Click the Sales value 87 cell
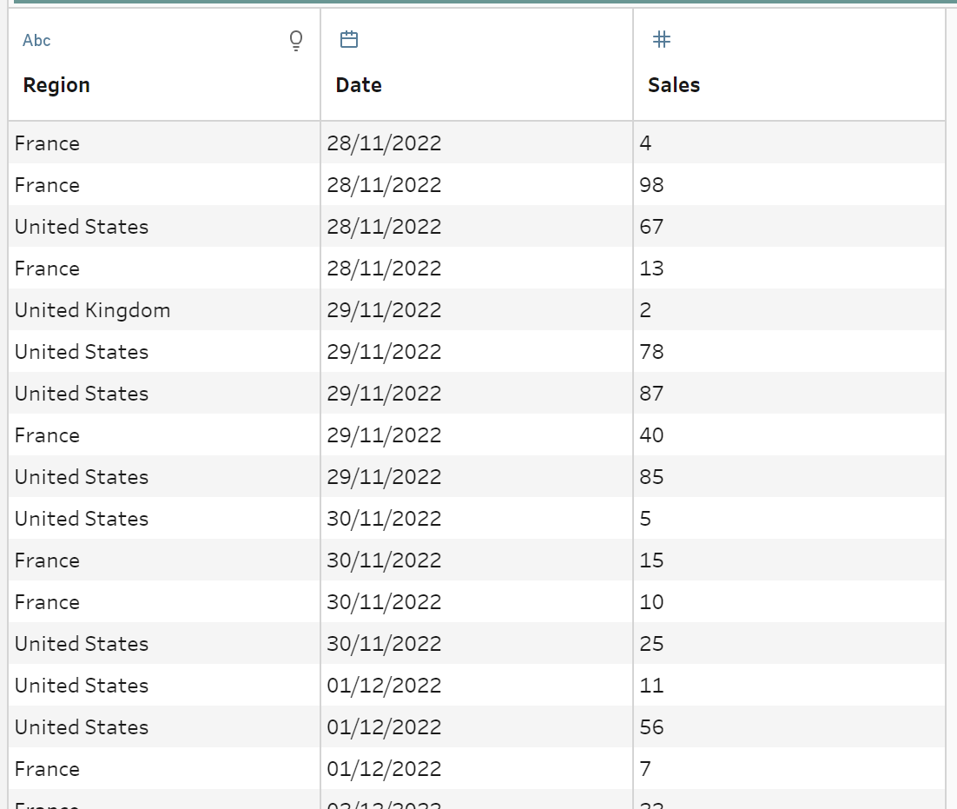This screenshot has height=809, width=957. coord(651,394)
